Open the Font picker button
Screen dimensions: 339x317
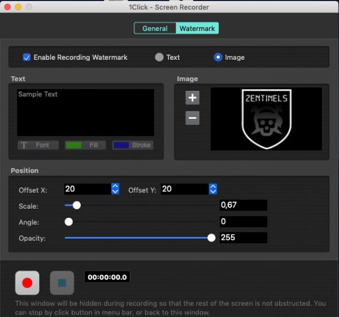click(x=38, y=145)
